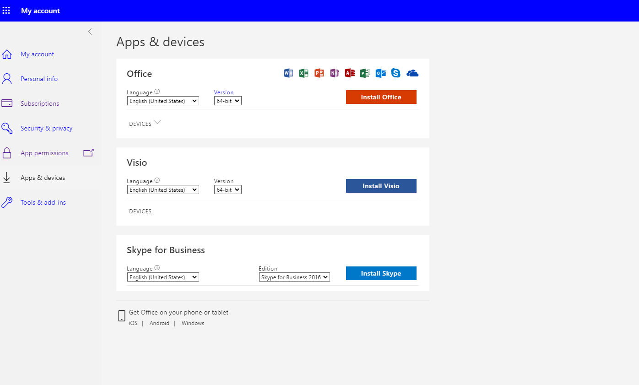Click the Visio section heading

137,163
